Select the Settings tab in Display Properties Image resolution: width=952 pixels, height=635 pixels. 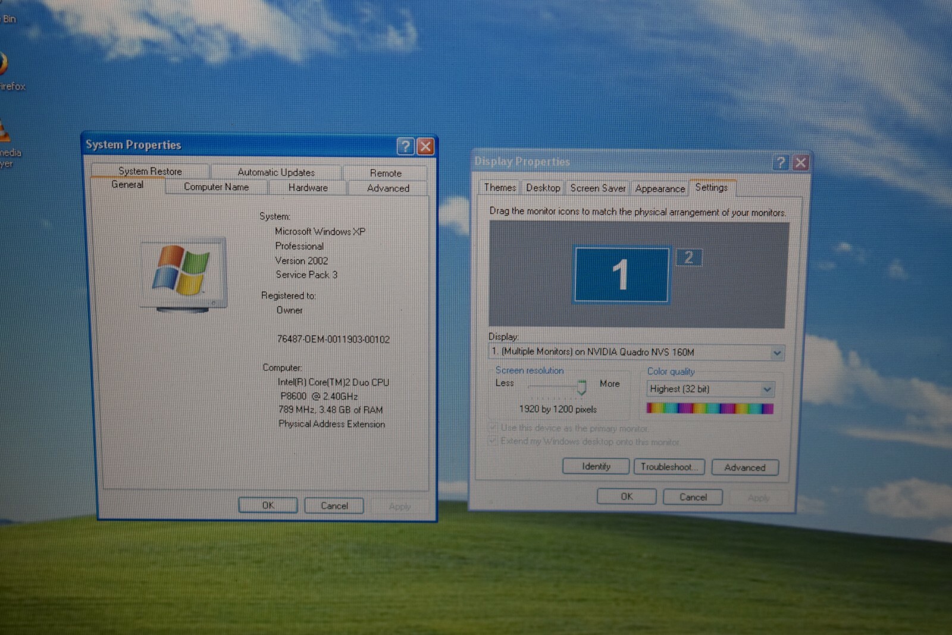coord(712,187)
